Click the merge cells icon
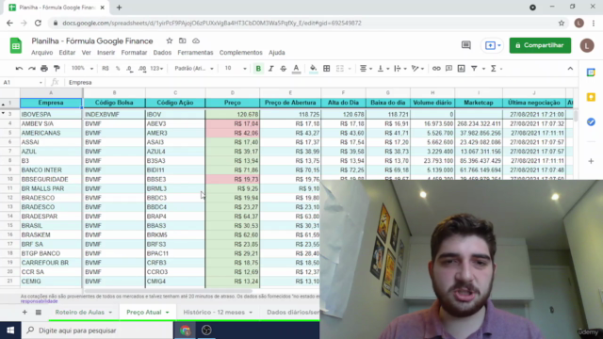This screenshot has width=603, height=339. coord(340,69)
